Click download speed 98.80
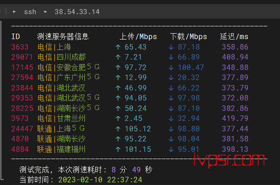This screenshot has width=280, height=185. point(189,129)
